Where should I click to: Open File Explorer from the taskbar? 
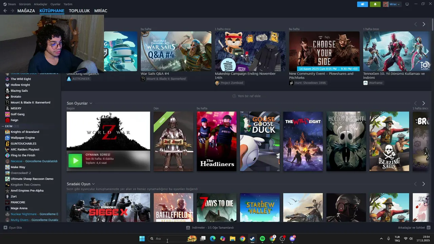[233, 239]
